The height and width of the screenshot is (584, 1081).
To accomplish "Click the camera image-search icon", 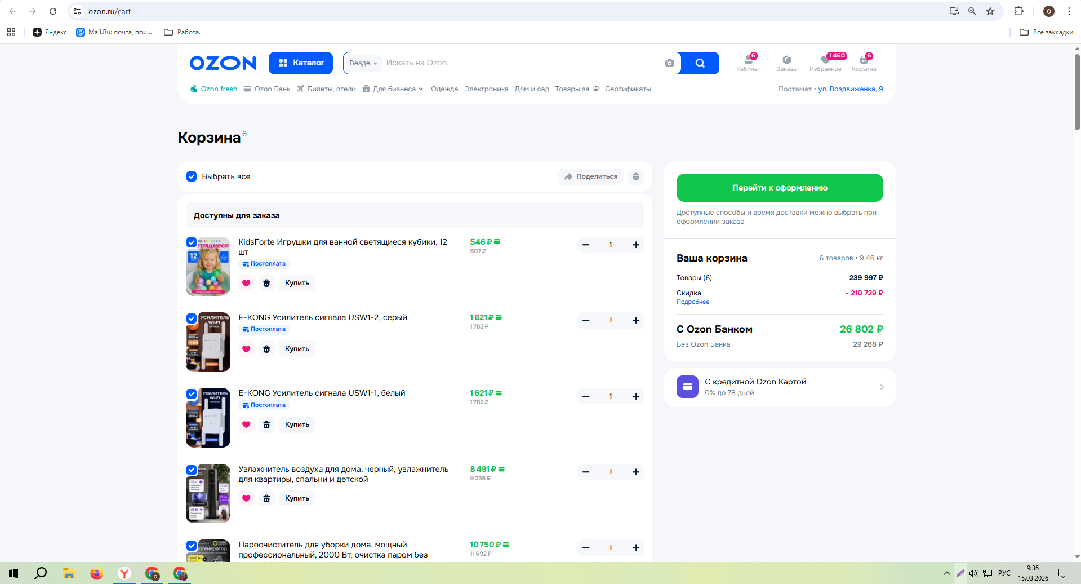I will click(x=669, y=63).
